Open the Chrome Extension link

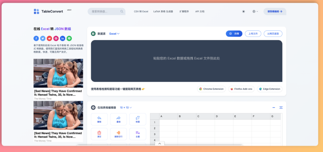(x=211, y=89)
